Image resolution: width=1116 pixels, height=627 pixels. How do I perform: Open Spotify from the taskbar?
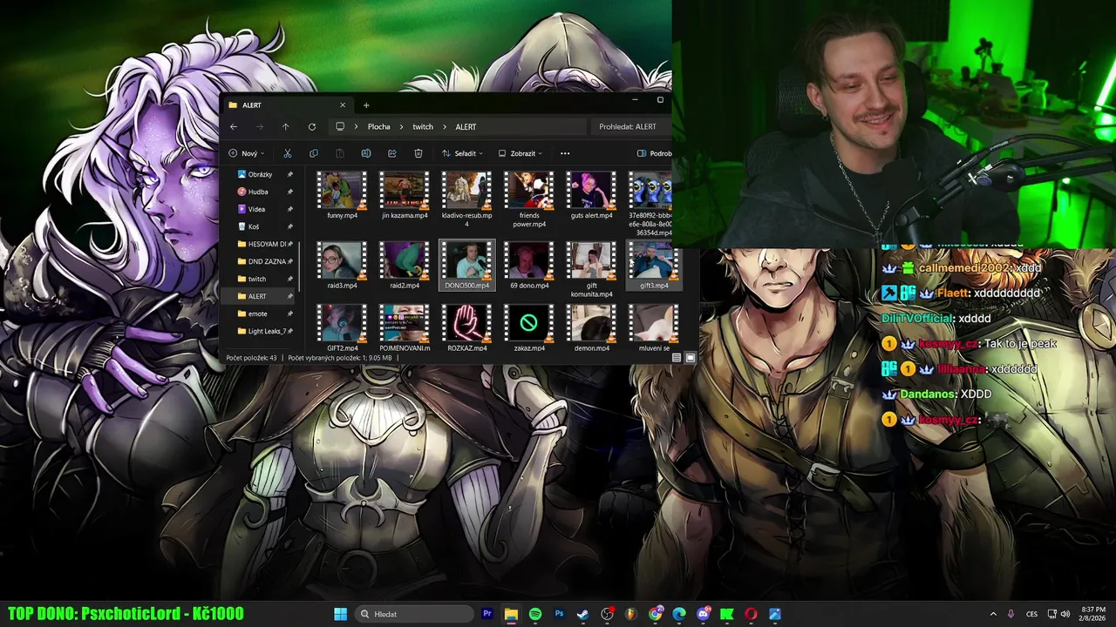(534, 614)
